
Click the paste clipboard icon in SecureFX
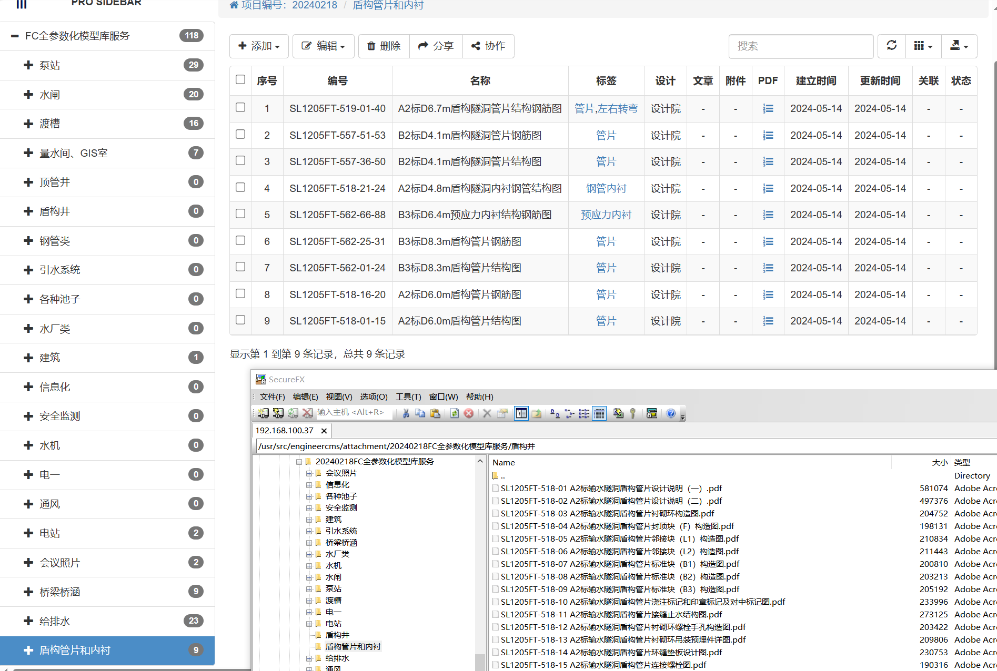click(435, 413)
